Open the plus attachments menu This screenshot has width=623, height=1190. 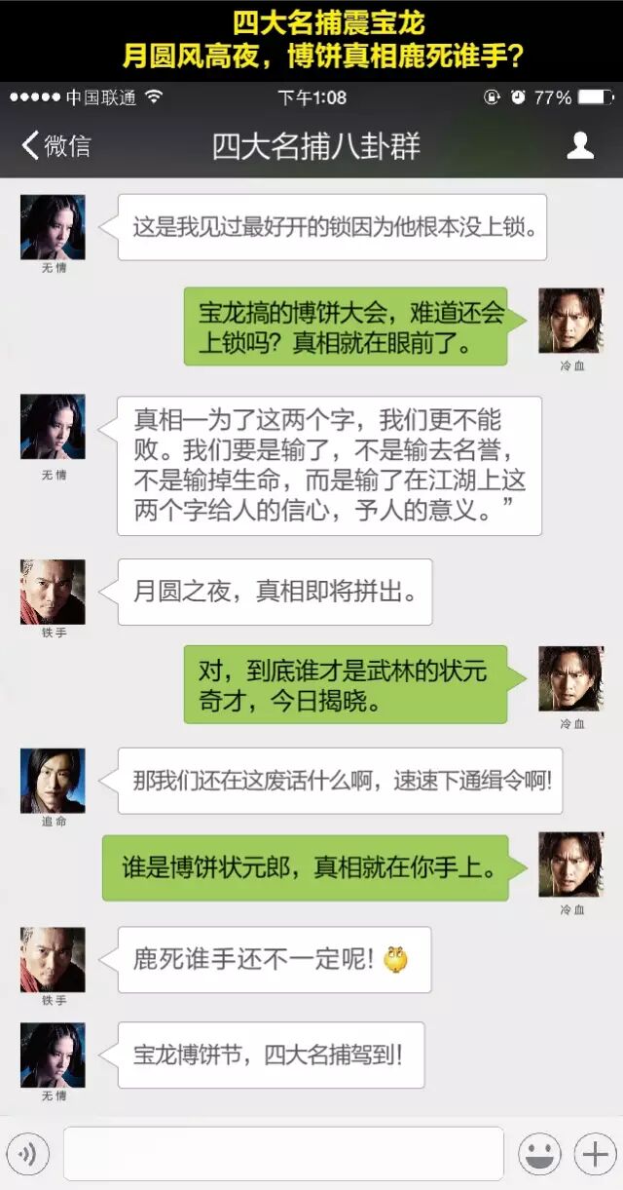[x=594, y=1155]
